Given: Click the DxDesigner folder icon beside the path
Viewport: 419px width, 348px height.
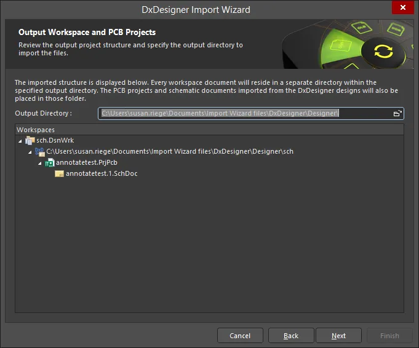Looking at the screenshot, I should coord(40,152).
